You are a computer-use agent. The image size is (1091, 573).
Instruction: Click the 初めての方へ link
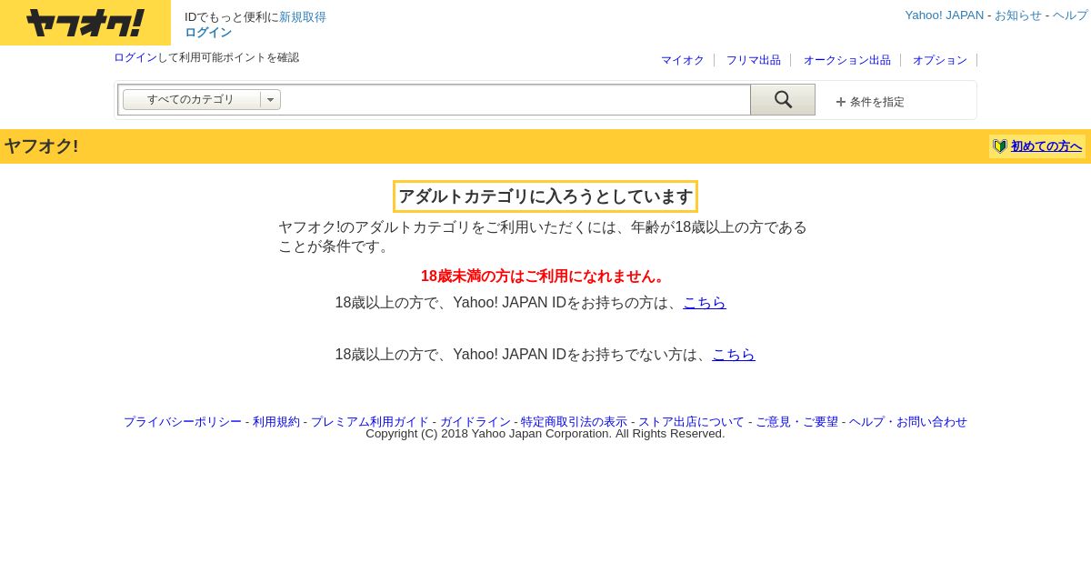[1046, 146]
